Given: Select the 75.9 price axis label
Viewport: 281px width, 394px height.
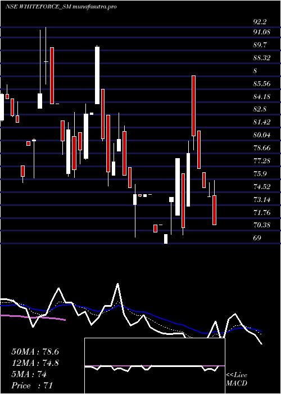Looking at the screenshot, I should (x=260, y=173).
